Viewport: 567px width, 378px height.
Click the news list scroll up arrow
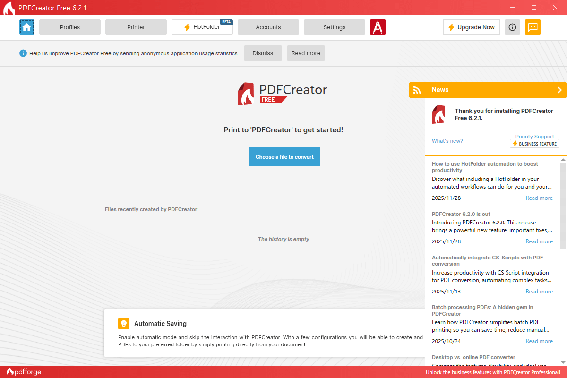(x=563, y=161)
